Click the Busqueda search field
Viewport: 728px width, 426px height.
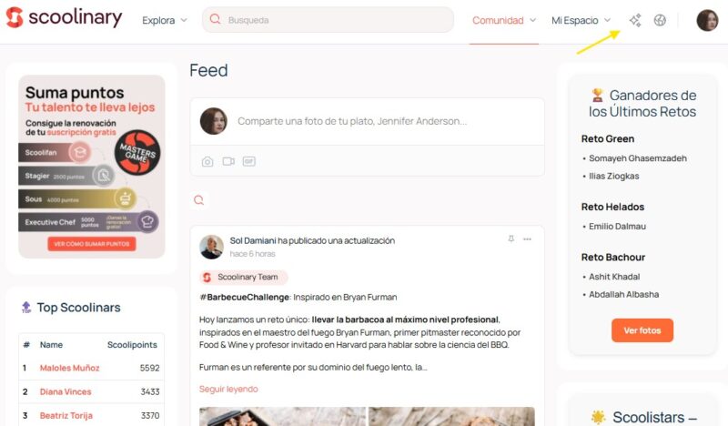[x=328, y=20]
